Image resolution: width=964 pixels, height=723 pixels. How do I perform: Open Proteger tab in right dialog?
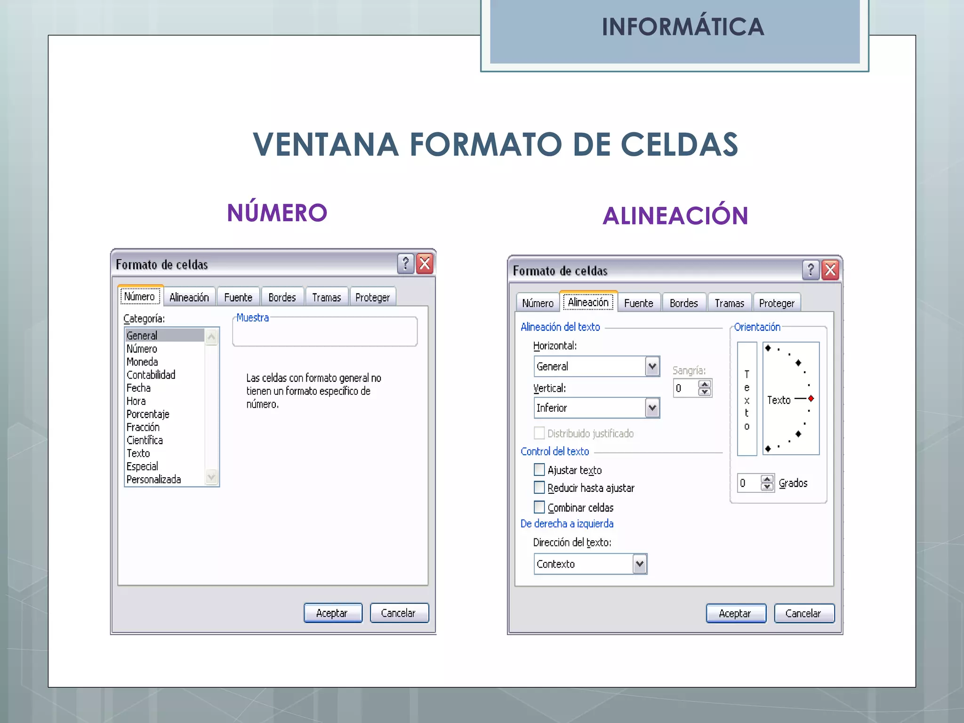click(777, 303)
